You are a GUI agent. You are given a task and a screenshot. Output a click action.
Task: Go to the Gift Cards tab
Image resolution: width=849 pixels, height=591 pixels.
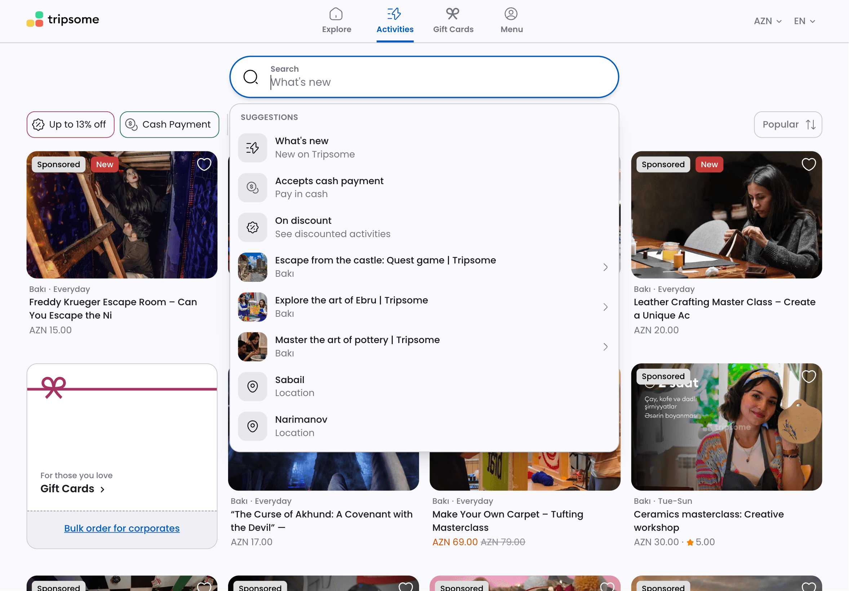pos(453,21)
